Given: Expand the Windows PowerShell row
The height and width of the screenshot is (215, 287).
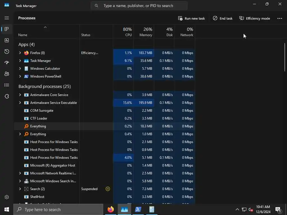Looking at the screenshot, I should tap(20, 76).
